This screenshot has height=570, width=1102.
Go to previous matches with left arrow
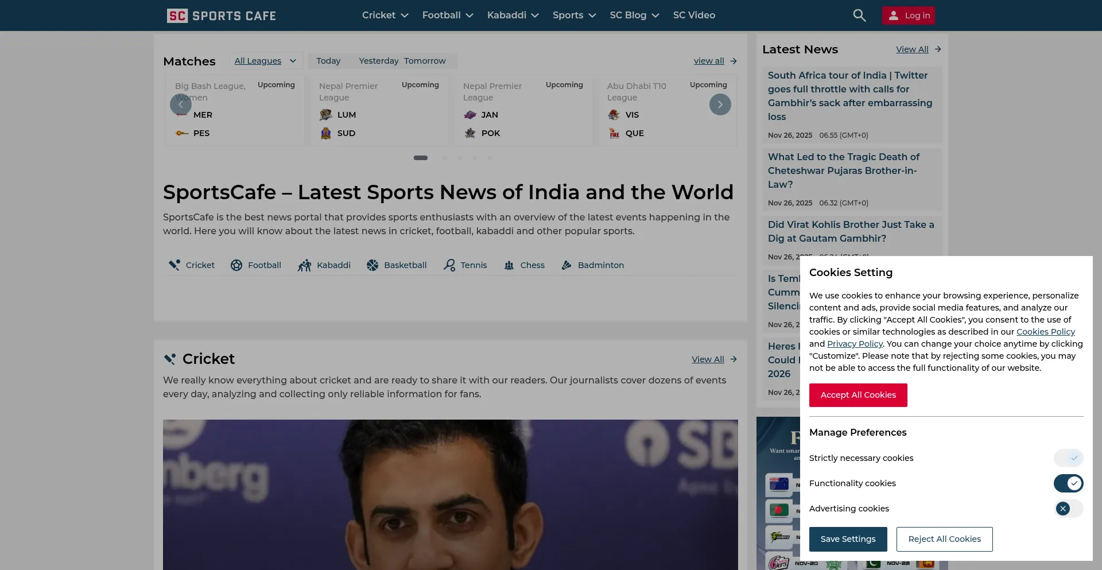pyautogui.click(x=180, y=104)
